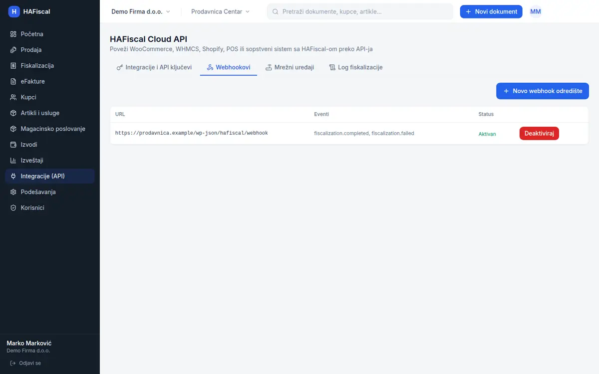Click the Aktivan status label
This screenshot has height=374, width=599.
point(487,134)
